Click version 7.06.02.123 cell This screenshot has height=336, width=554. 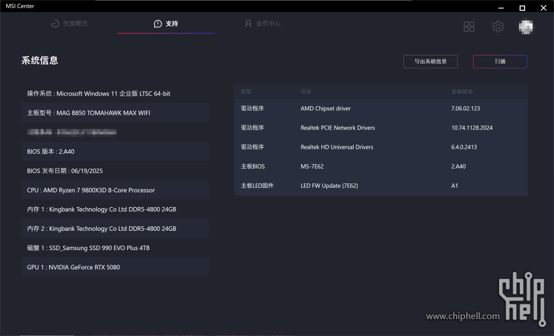[x=465, y=109]
